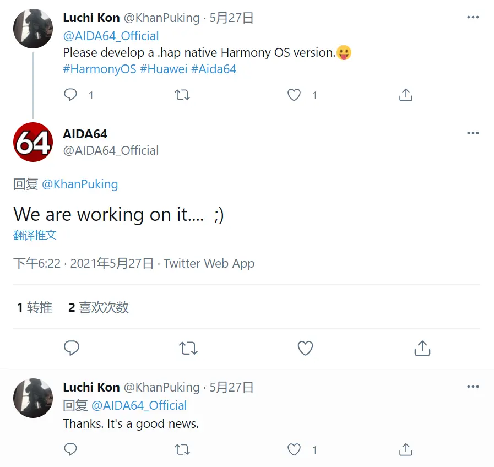
Task: Like the AIDA64 main tweet
Action: point(305,348)
